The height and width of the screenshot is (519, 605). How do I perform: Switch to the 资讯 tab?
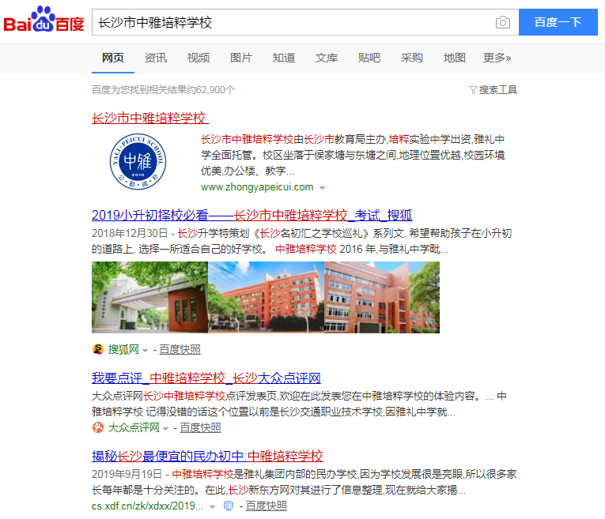pyautogui.click(x=156, y=58)
